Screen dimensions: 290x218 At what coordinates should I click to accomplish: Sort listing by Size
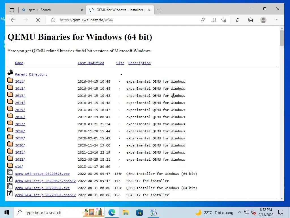[120, 63]
